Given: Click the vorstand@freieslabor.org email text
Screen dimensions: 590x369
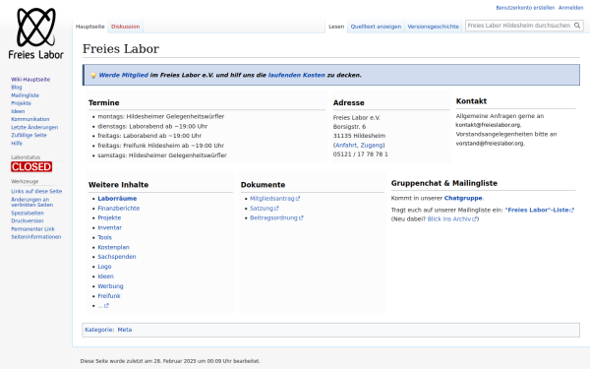Looking at the screenshot, I should coord(490,144).
